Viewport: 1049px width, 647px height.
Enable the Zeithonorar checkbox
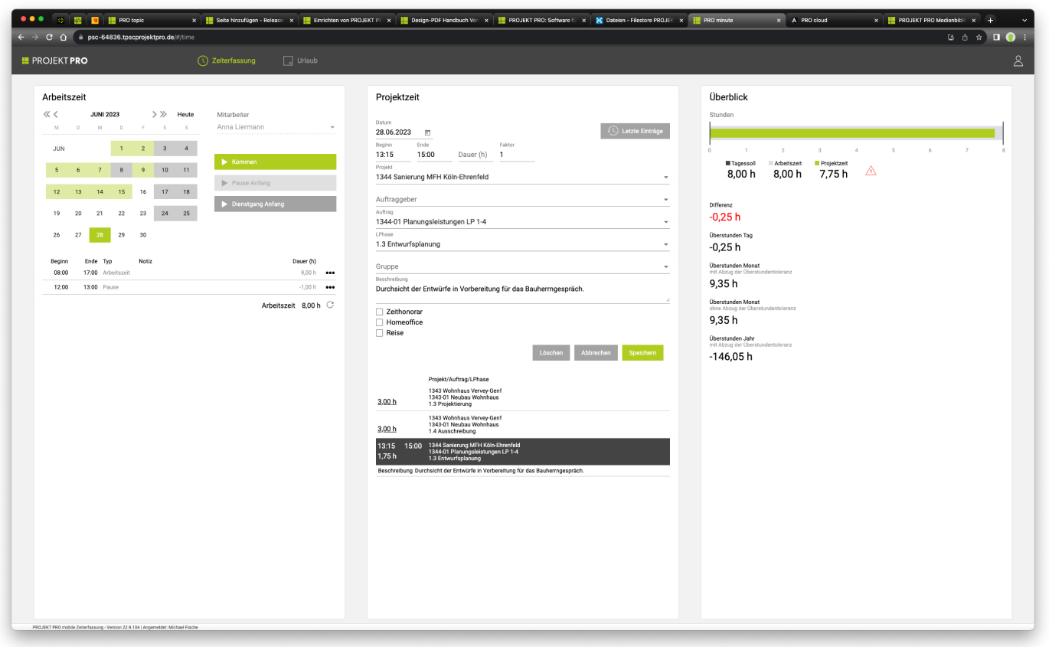(379, 312)
